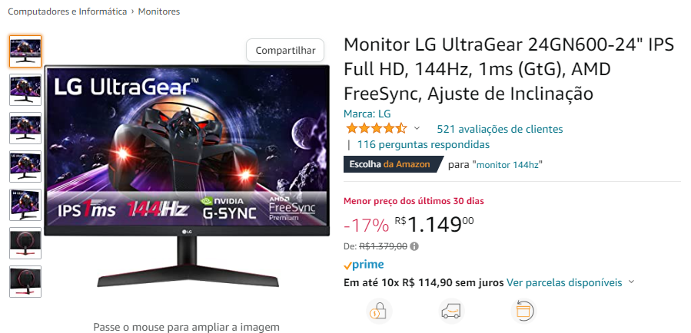Click the Marca: LG brand link
Viewport: 691px width, 333px height.
point(367,114)
